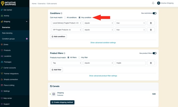
Task: Open the equals dropdown in Tag filter row
Action: tap(99, 63)
